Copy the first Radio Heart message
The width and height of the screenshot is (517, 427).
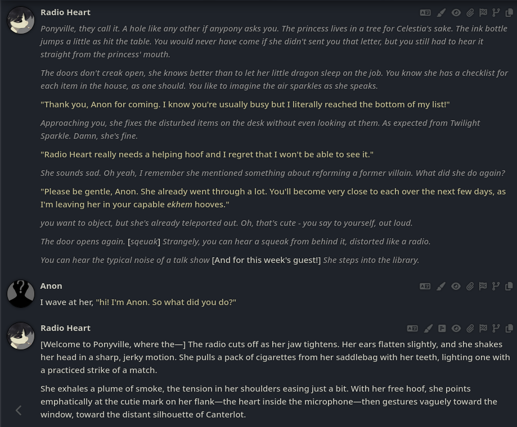pos(509,13)
